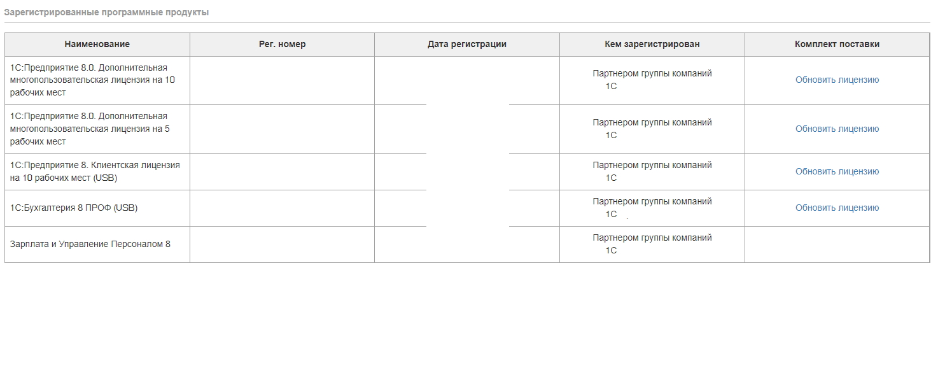Image resolution: width=938 pixels, height=382 pixels.
Task: Click the 'Зарплата и Управление Персоналом 8' name
Action: [x=90, y=244]
